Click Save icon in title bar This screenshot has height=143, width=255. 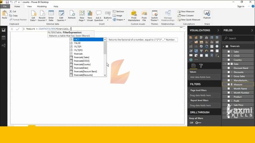point(7,2)
